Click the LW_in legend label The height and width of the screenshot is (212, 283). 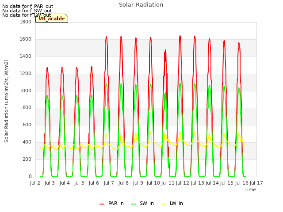[176, 203]
